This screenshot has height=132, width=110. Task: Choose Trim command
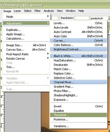coord(26,67)
